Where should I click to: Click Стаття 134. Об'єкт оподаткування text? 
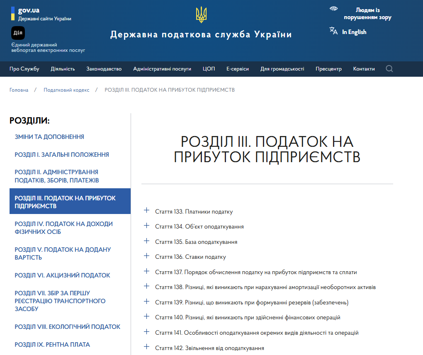pyautogui.click(x=199, y=226)
